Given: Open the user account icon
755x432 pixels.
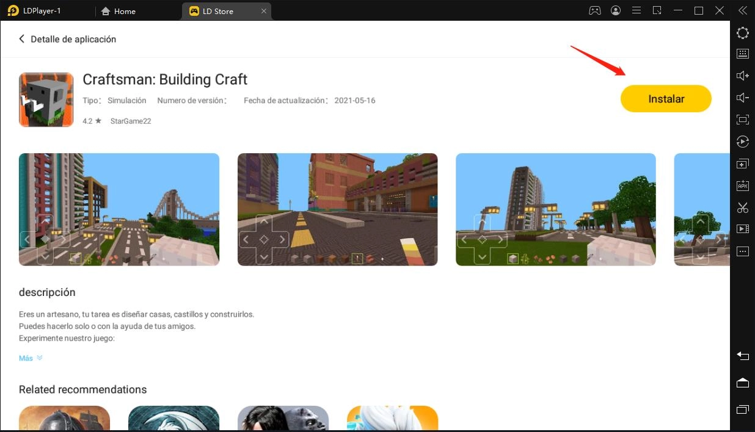Looking at the screenshot, I should click(616, 10).
